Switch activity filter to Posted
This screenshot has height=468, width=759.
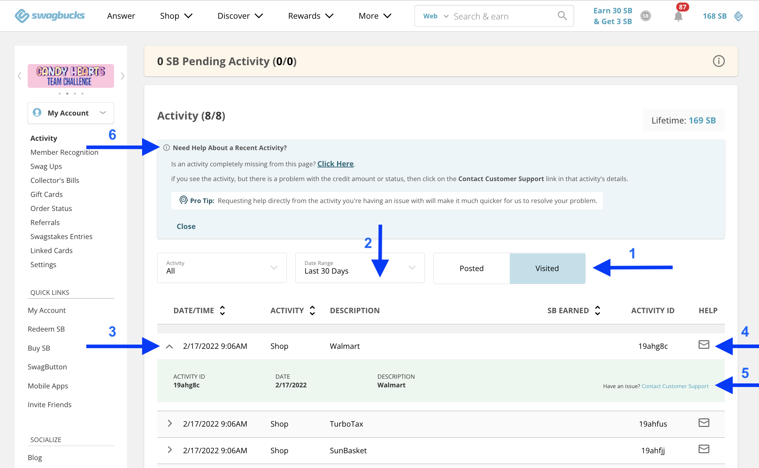click(471, 268)
